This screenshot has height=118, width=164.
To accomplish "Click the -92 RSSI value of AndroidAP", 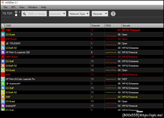I will pyautogui.click(x=119, y=106).
